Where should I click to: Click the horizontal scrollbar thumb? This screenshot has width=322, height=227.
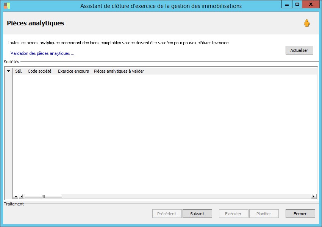(43, 196)
